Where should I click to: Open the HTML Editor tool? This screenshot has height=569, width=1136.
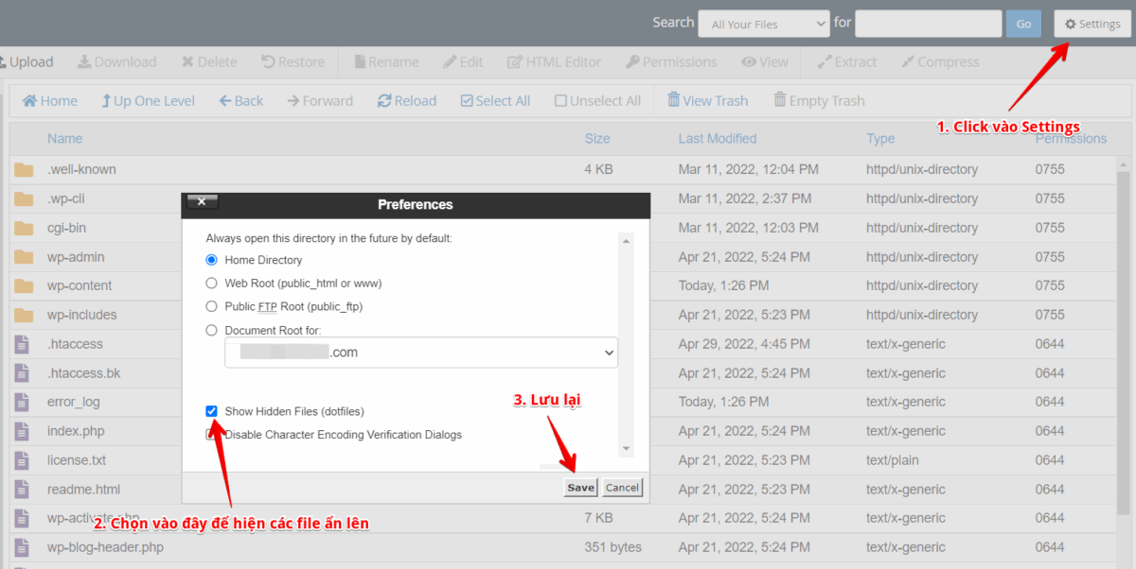(x=554, y=61)
